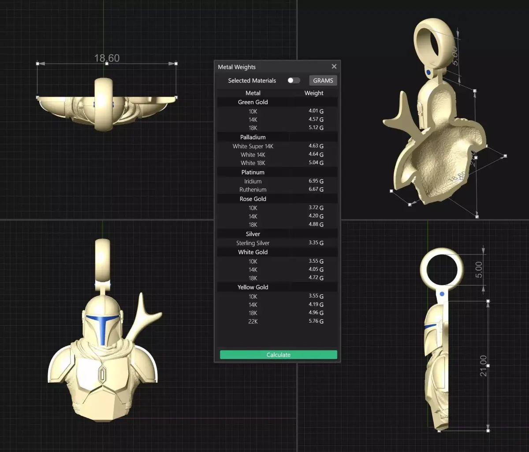
Task: Select the Sterling Silver row
Action: click(x=277, y=243)
